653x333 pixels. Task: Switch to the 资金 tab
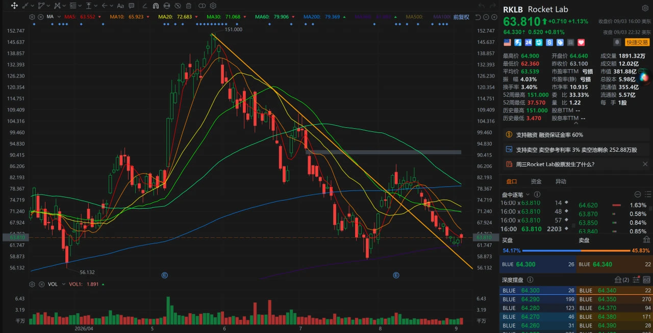coord(536,181)
